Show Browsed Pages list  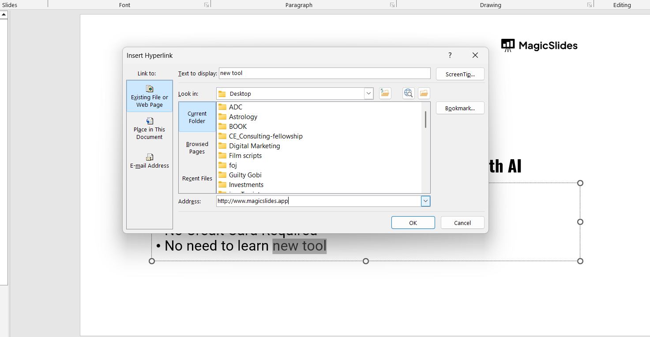click(x=197, y=147)
